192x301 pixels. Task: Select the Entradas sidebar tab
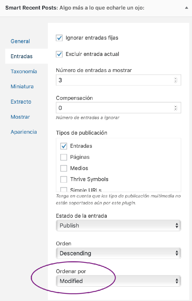[x=22, y=56]
